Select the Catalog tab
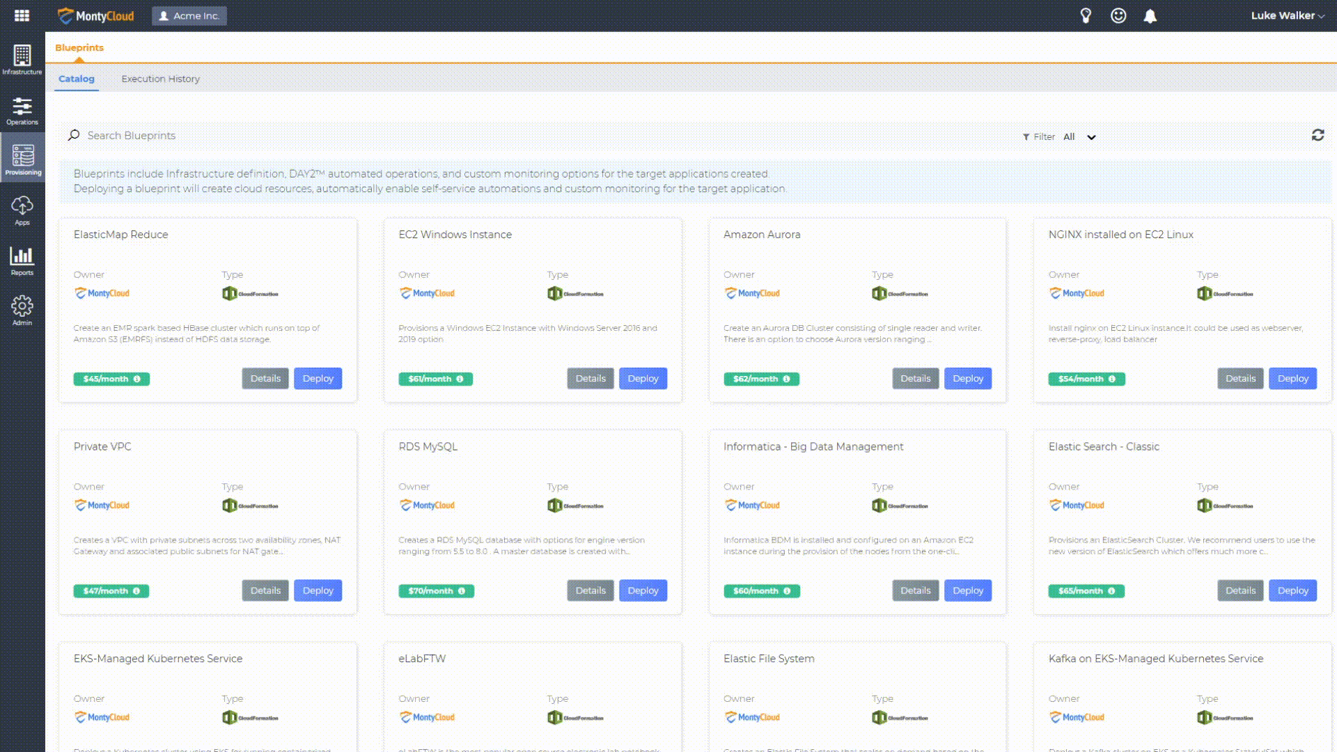 tap(77, 79)
